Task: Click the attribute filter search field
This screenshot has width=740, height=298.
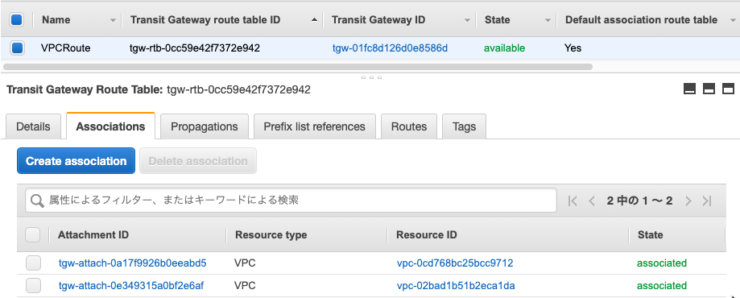Action: click(x=291, y=201)
